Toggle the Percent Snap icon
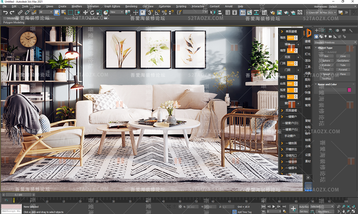358x214 pixels. click(164, 12)
